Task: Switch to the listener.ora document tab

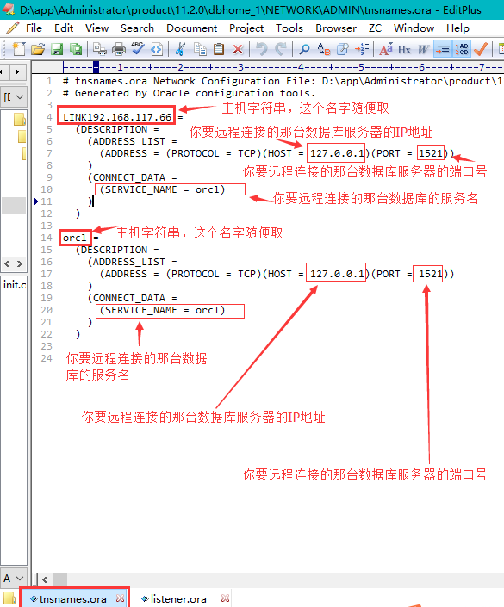Action: (178, 599)
